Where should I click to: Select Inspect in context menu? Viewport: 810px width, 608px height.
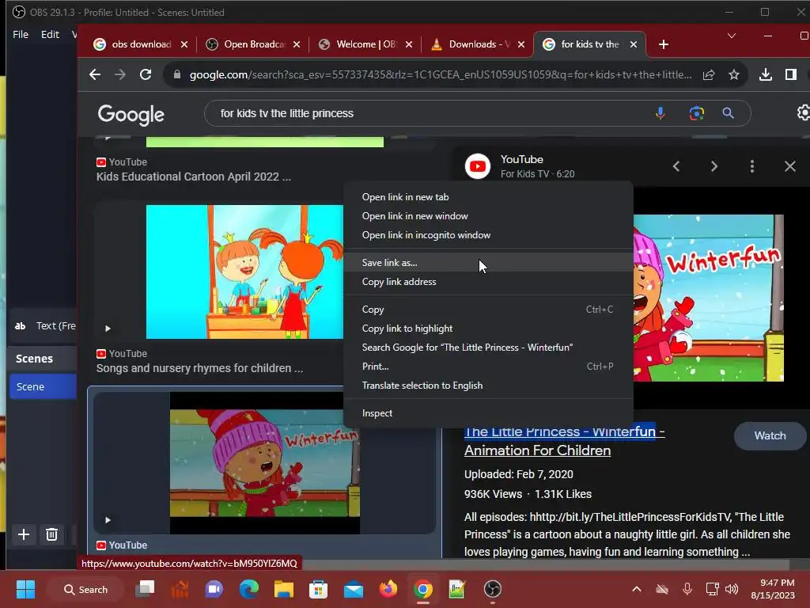click(x=488, y=413)
